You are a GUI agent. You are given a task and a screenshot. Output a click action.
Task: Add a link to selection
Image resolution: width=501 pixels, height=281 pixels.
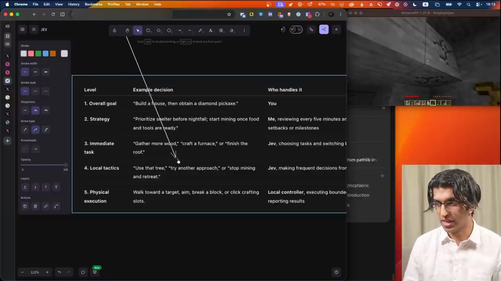46,206
